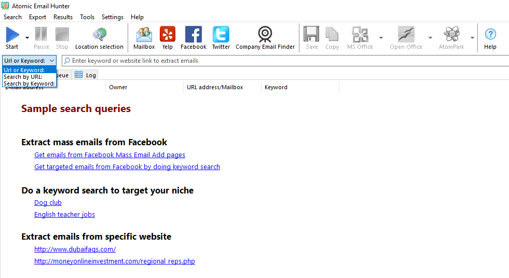The image size is (509, 278).
Task: Expand the Open Office dropdown arrow
Action: pos(431,38)
